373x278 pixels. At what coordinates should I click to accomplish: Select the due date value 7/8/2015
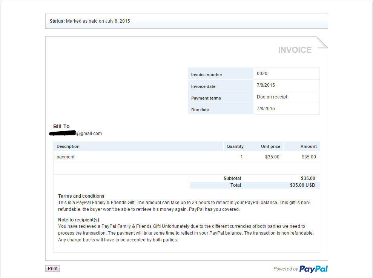point(266,109)
